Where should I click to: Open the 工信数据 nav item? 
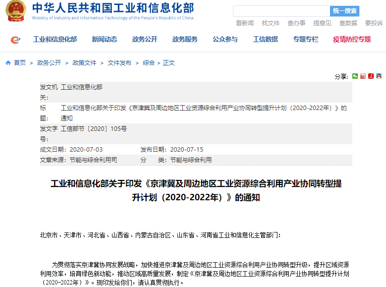pos(265,40)
